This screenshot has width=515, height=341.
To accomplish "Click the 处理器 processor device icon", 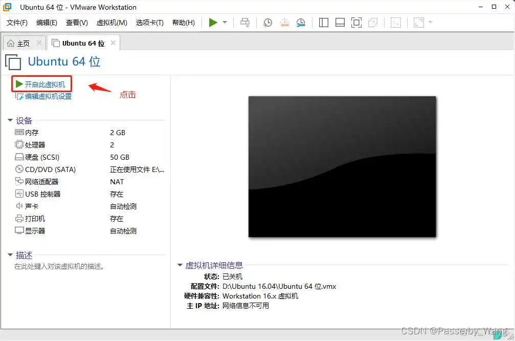I will 19,144.
